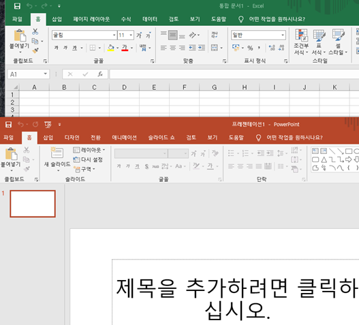359x325 pixels.
Task: Toggle Excel's bottom vertical align button
Action: coord(182,36)
